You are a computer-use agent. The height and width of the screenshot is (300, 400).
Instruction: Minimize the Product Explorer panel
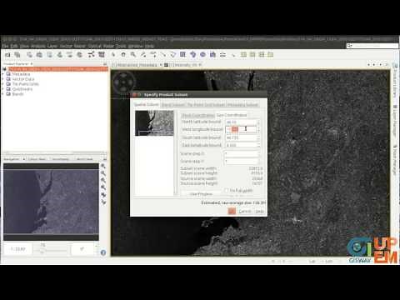(105, 64)
